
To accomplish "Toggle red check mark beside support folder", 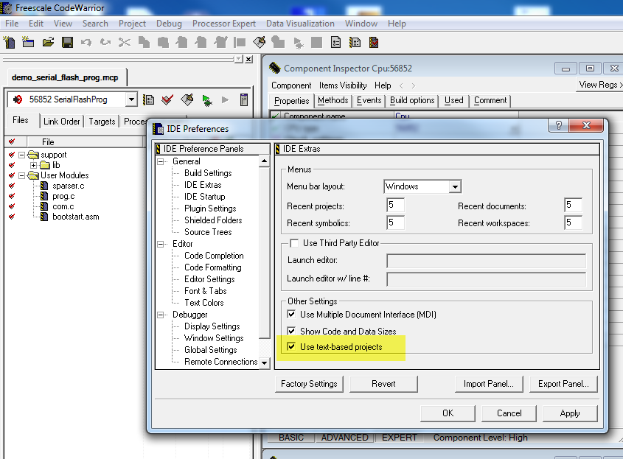I will (12, 155).
